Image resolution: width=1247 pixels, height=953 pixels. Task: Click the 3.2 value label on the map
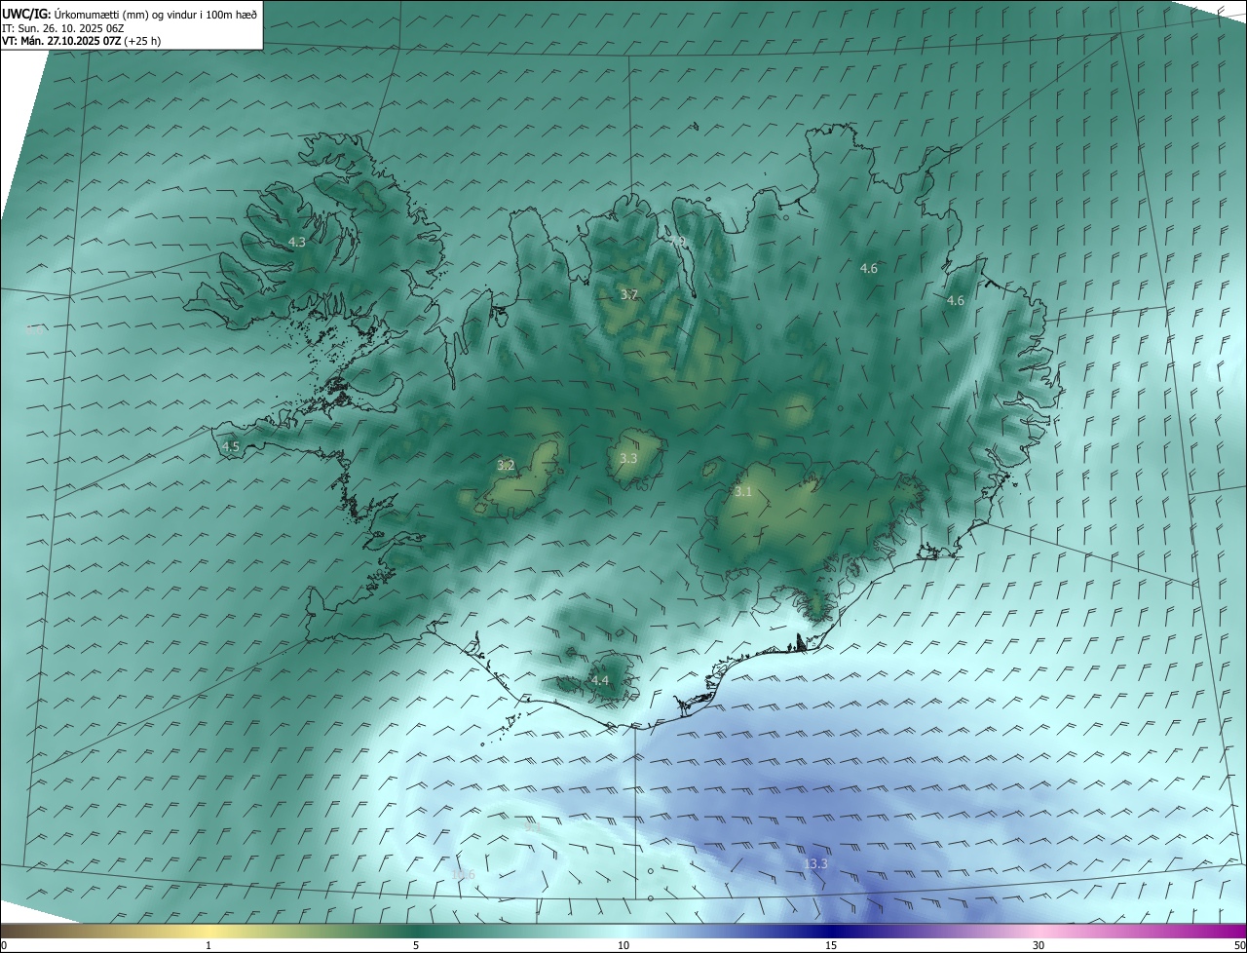tap(506, 465)
